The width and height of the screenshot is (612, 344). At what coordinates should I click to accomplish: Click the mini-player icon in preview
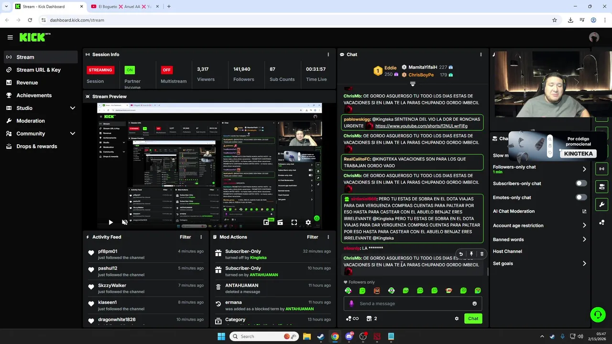[266, 222]
